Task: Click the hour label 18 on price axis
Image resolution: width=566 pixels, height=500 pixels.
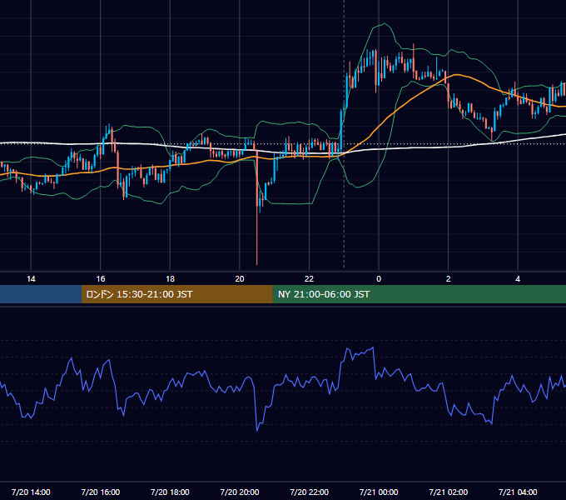Action: pos(170,279)
